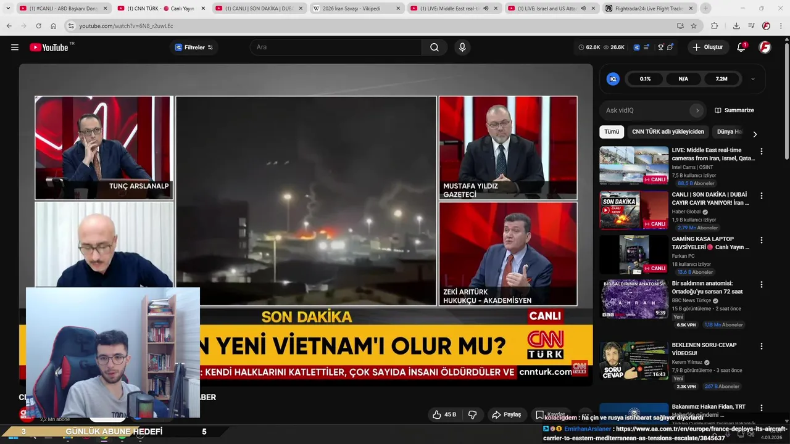View site information icon in address bar
This screenshot has height=444, width=790.
point(71,26)
